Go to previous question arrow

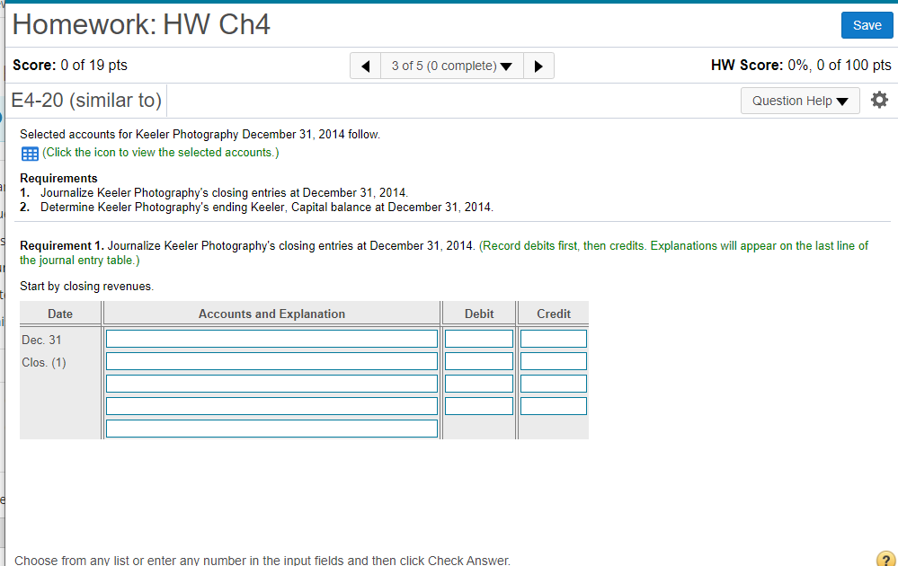click(x=365, y=66)
